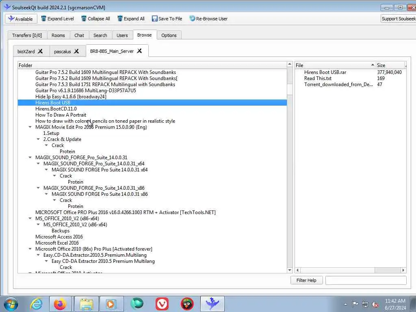416x312 pixels.
Task: Select the How To Draw A Portrait folder
Action: pyautogui.click(x=61, y=115)
